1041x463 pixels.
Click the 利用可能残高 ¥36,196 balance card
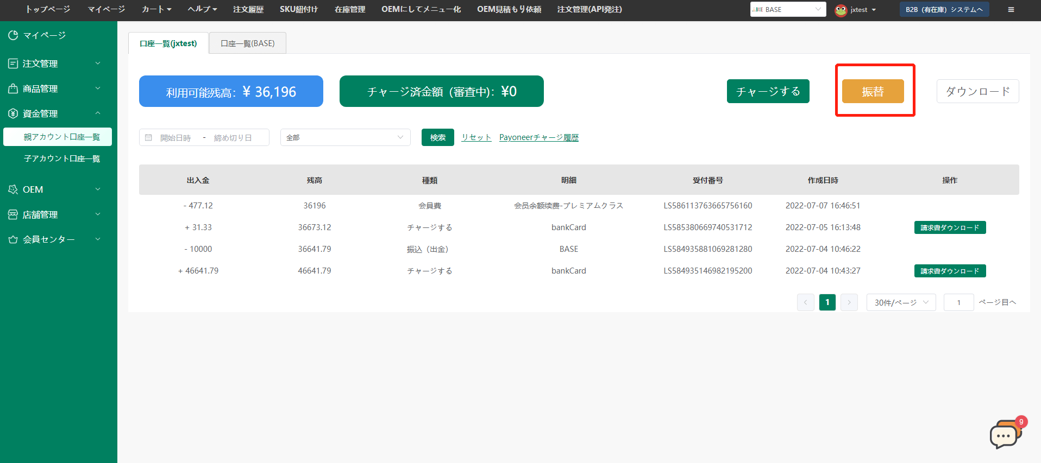(231, 91)
